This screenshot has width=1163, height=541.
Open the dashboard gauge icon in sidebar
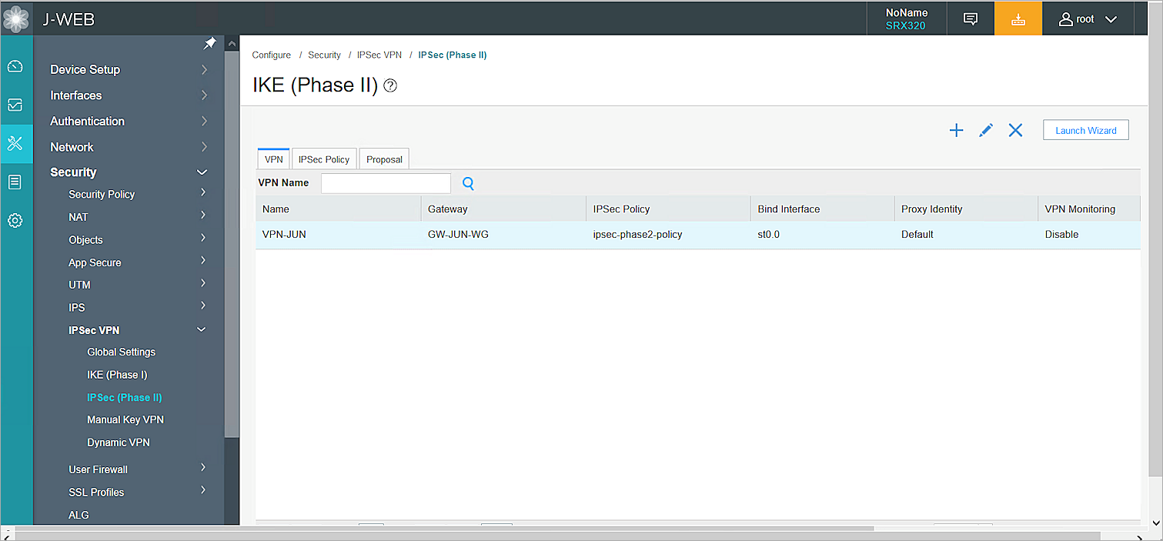15,67
